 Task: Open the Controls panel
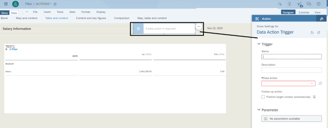click(x=304, y=12)
